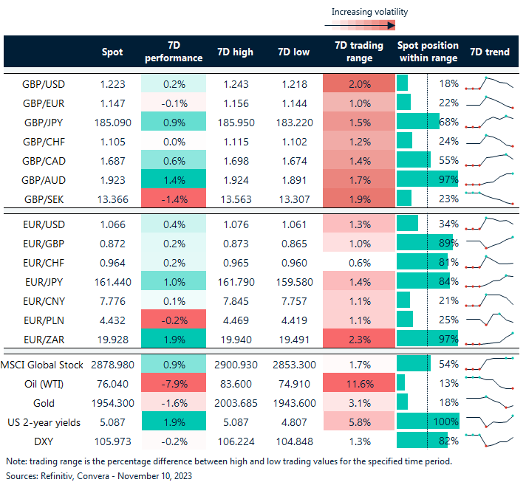Click the increasing volatility arrow legend
The height and width of the screenshot is (485, 526).
[x=358, y=24]
